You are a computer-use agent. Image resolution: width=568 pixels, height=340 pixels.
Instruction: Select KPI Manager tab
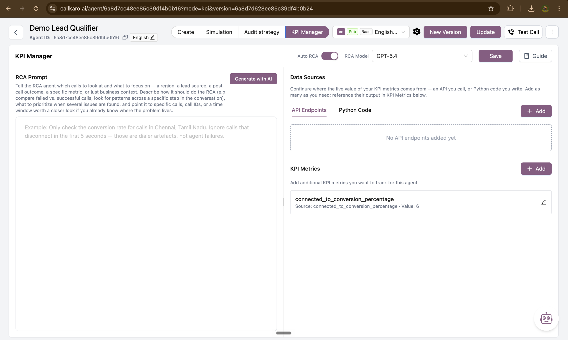tap(307, 32)
